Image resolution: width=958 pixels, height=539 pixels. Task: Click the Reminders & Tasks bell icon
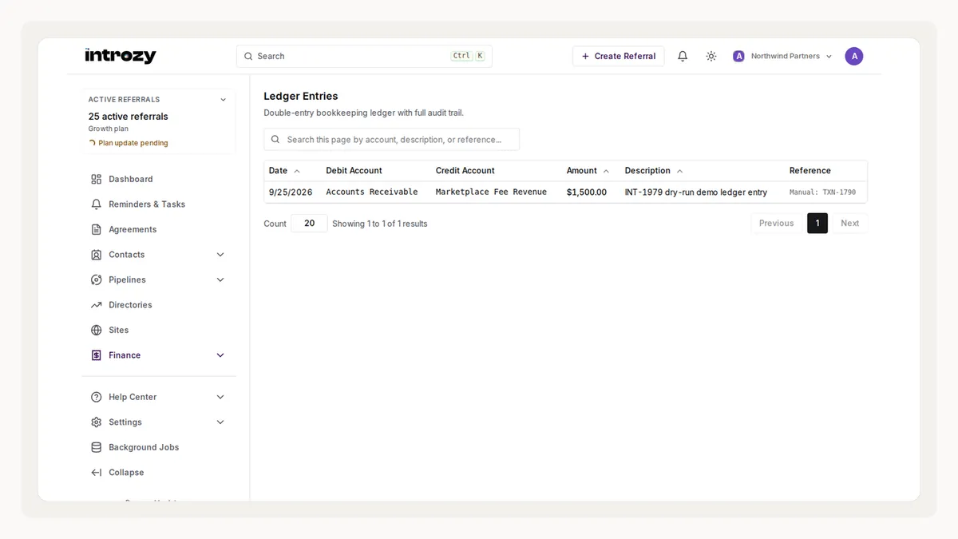97,204
